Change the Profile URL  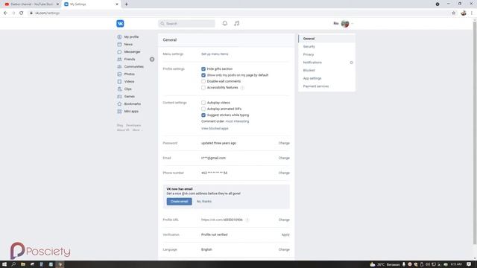(284, 220)
